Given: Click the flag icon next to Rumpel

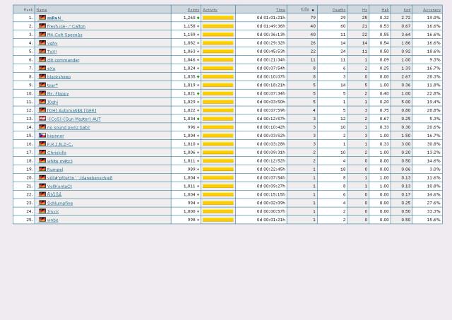Looking at the screenshot, I should 42,169.
